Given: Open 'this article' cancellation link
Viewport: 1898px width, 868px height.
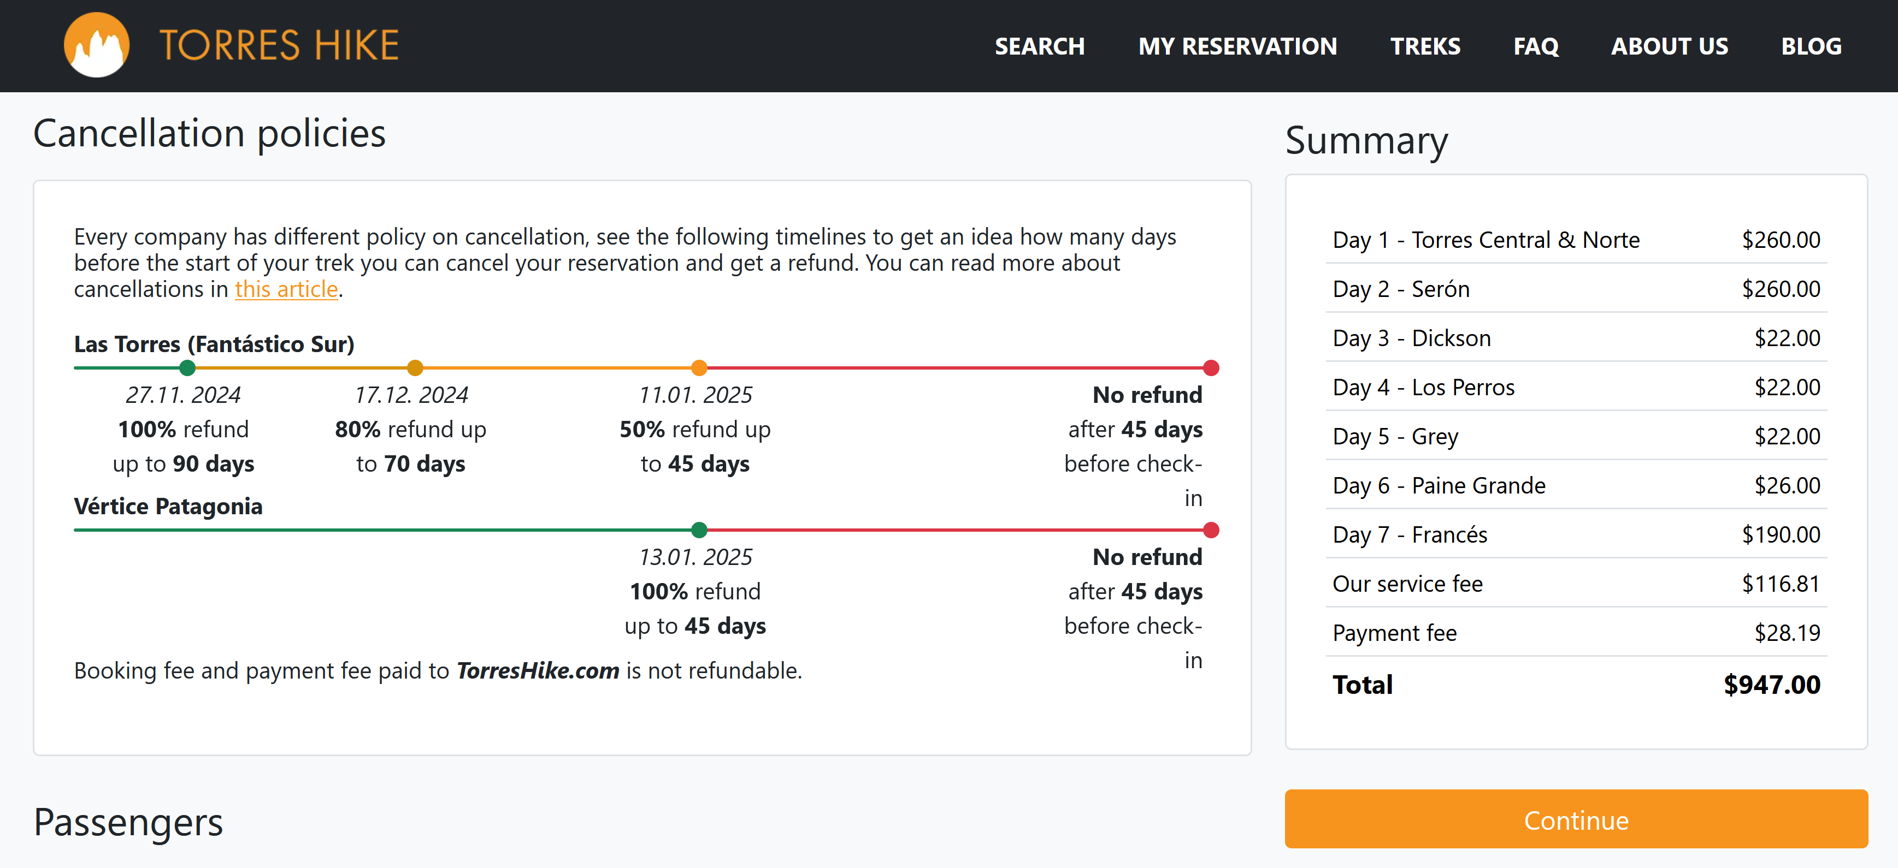Looking at the screenshot, I should [x=286, y=289].
